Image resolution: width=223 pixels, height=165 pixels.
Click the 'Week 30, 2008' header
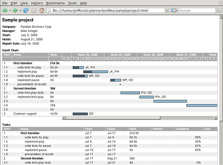[x=153, y=55]
